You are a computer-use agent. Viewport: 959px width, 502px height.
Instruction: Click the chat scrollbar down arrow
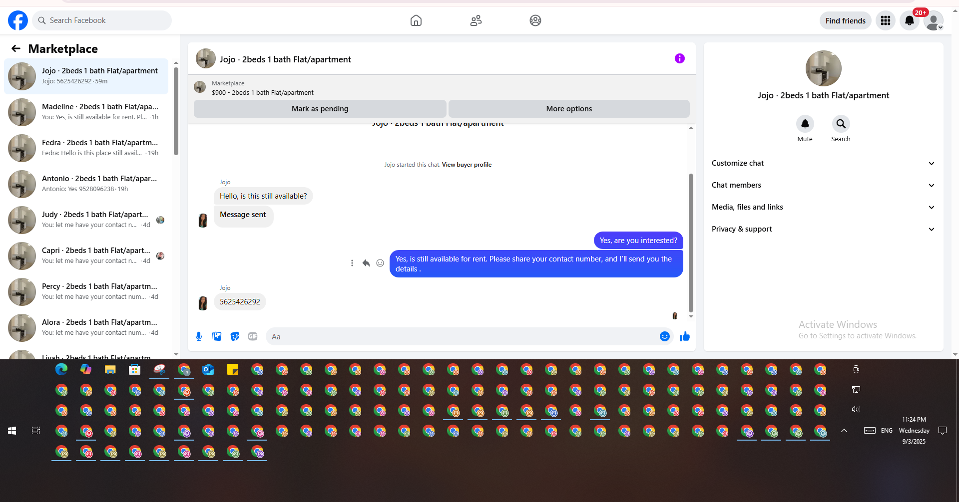[x=691, y=316]
